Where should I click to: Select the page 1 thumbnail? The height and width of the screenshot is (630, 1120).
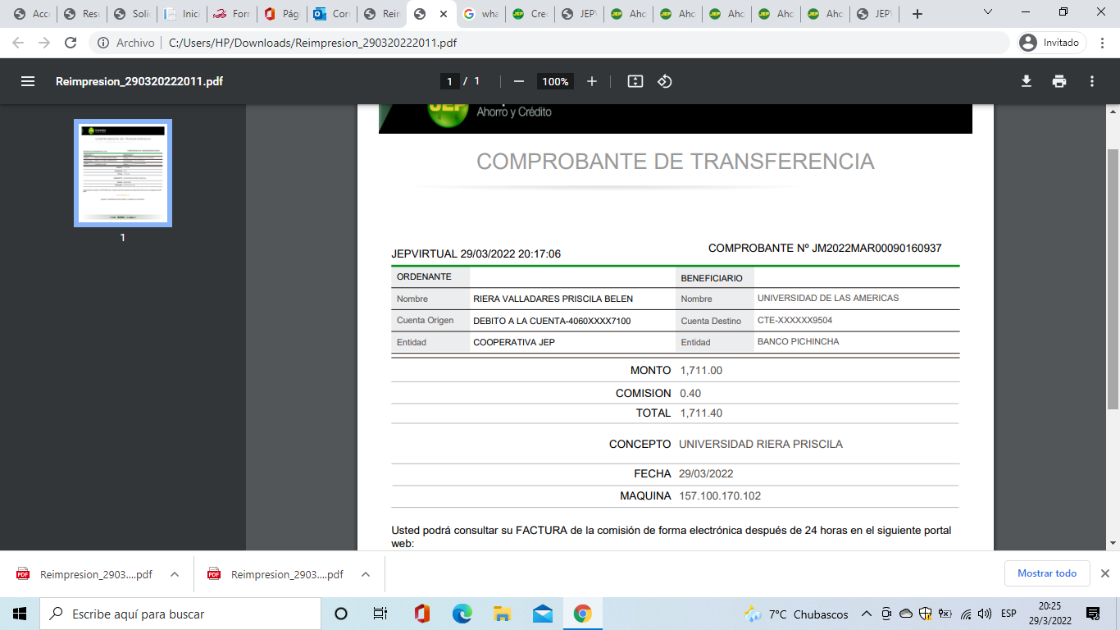[123, 173]
